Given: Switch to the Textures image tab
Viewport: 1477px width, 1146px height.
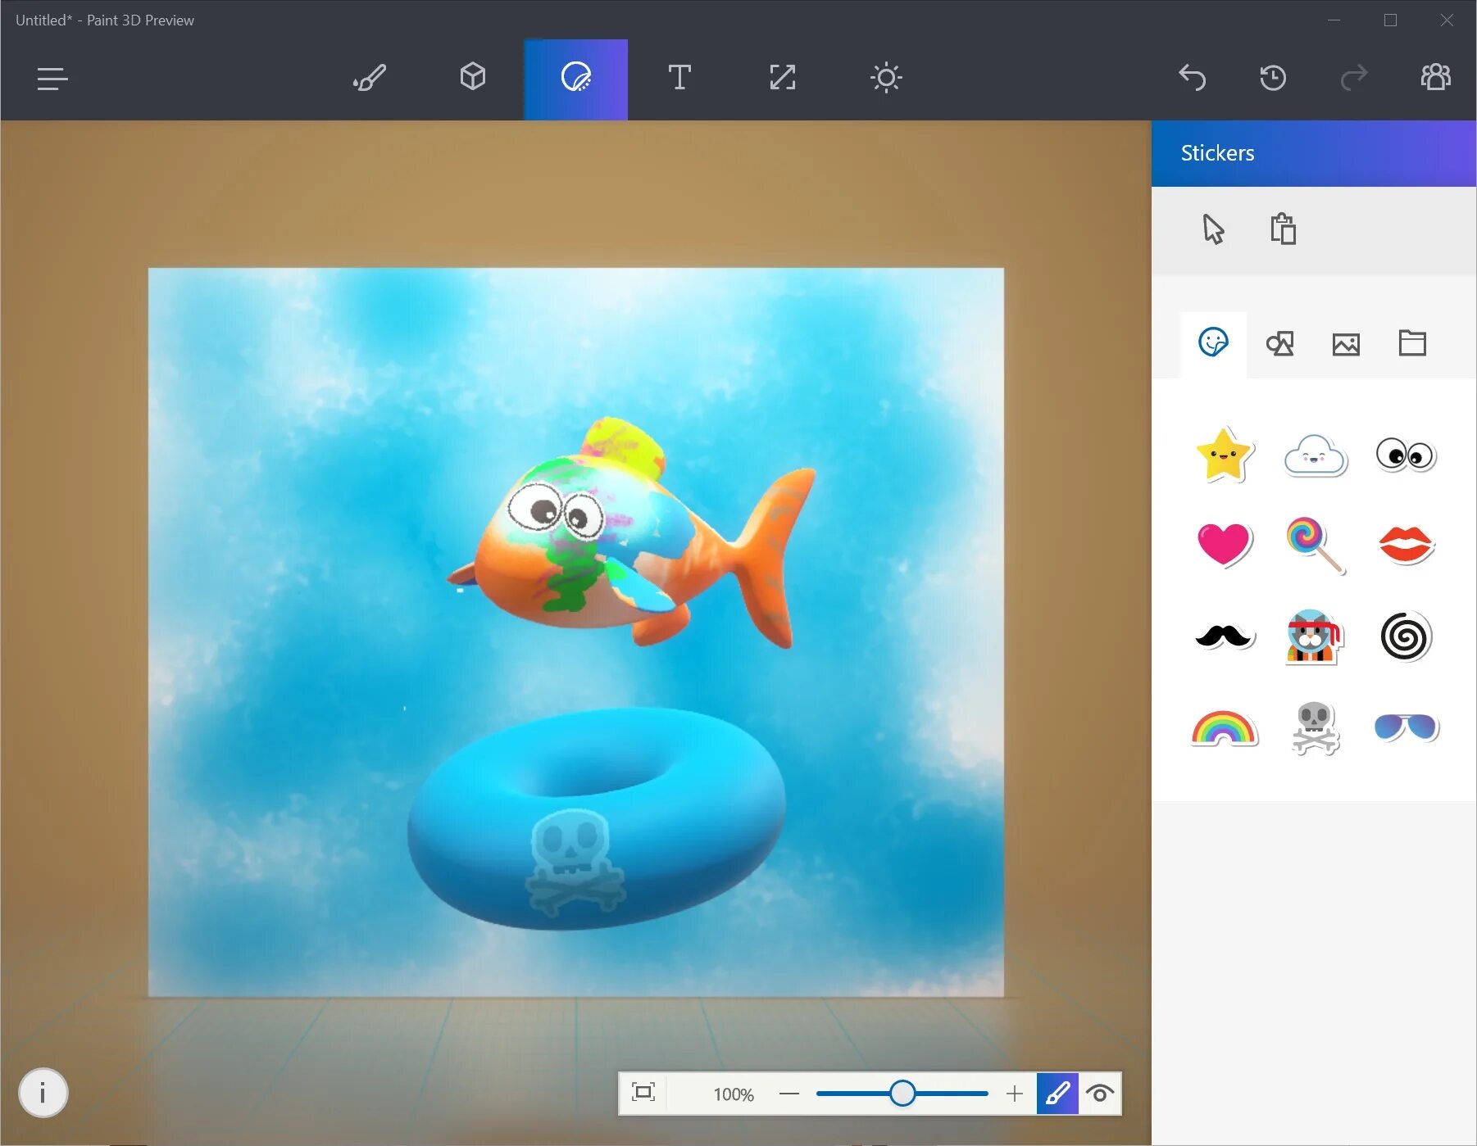Looking at the screenshot, I should pyautogui.click(x=1346, y=344).
